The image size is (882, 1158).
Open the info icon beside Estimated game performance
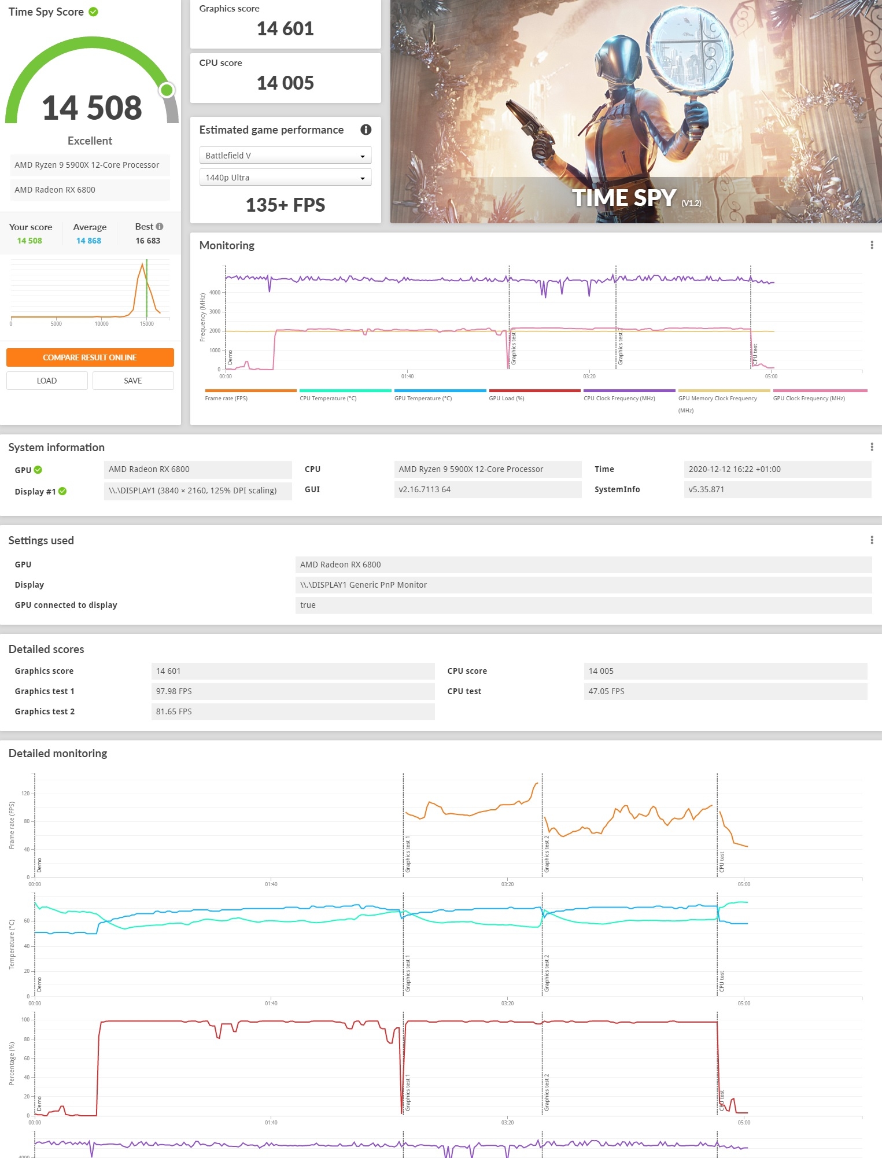click(x=366, y=130)
